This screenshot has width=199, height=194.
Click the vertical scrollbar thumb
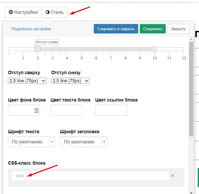tap(191, 89)
